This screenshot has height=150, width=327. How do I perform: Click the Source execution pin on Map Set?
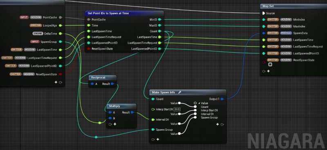[x=264, y=13]
